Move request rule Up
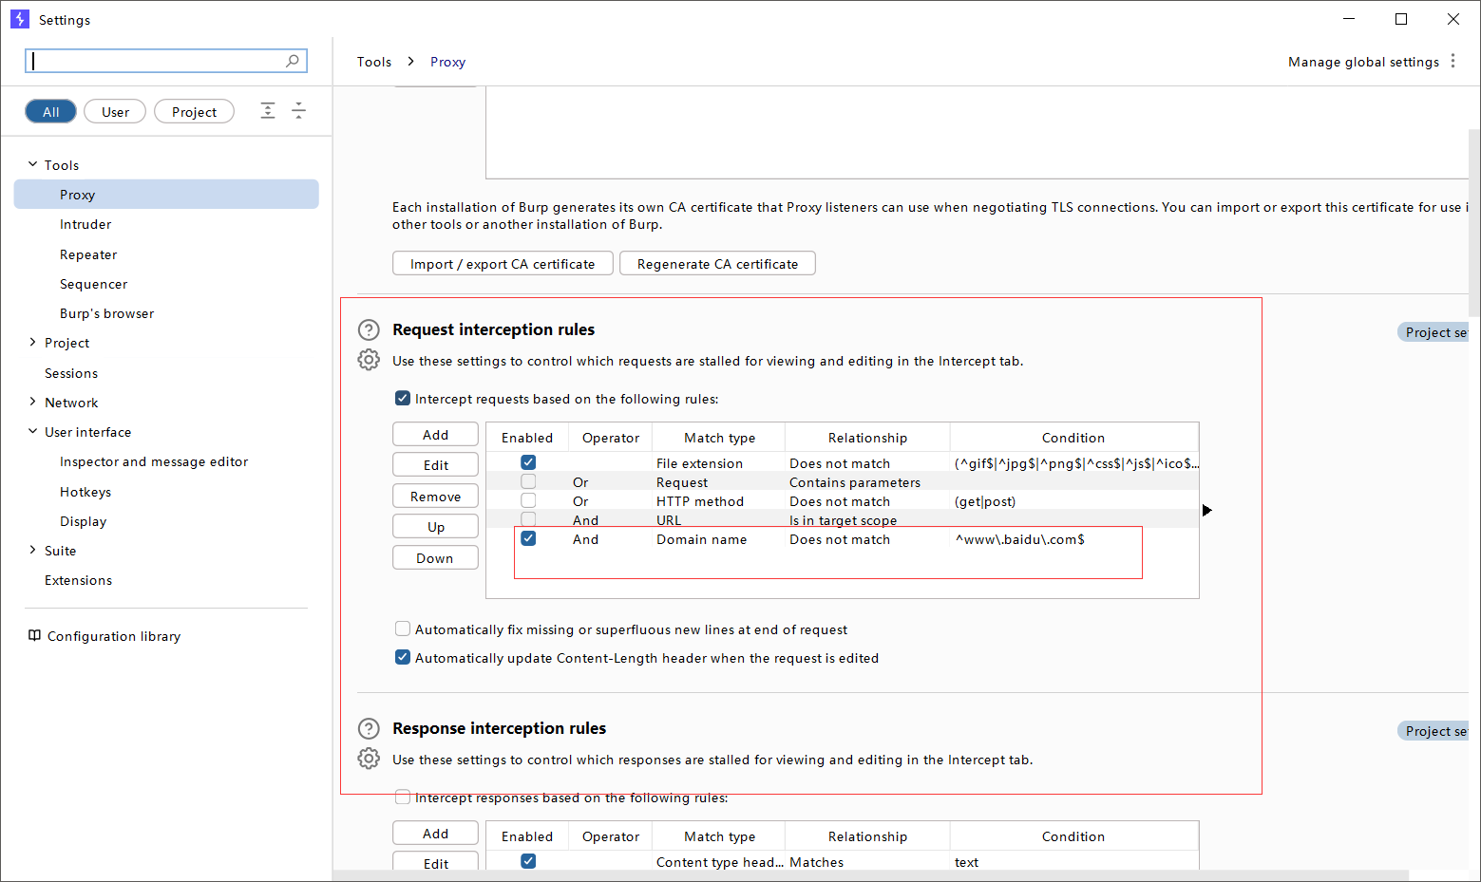 tap(435, 526)
